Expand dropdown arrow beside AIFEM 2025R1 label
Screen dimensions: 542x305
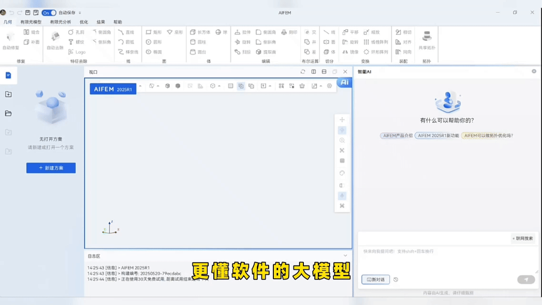coord(141,86)
